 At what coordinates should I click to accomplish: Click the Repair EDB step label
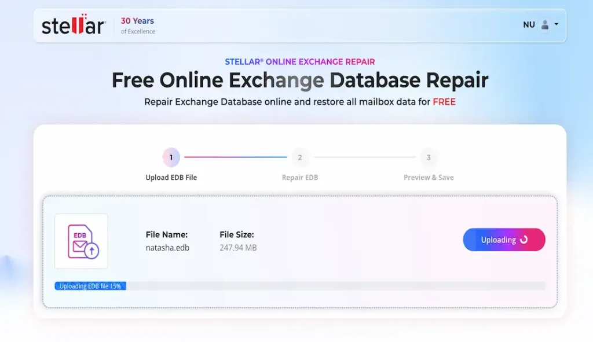click(x=300, y=178)
